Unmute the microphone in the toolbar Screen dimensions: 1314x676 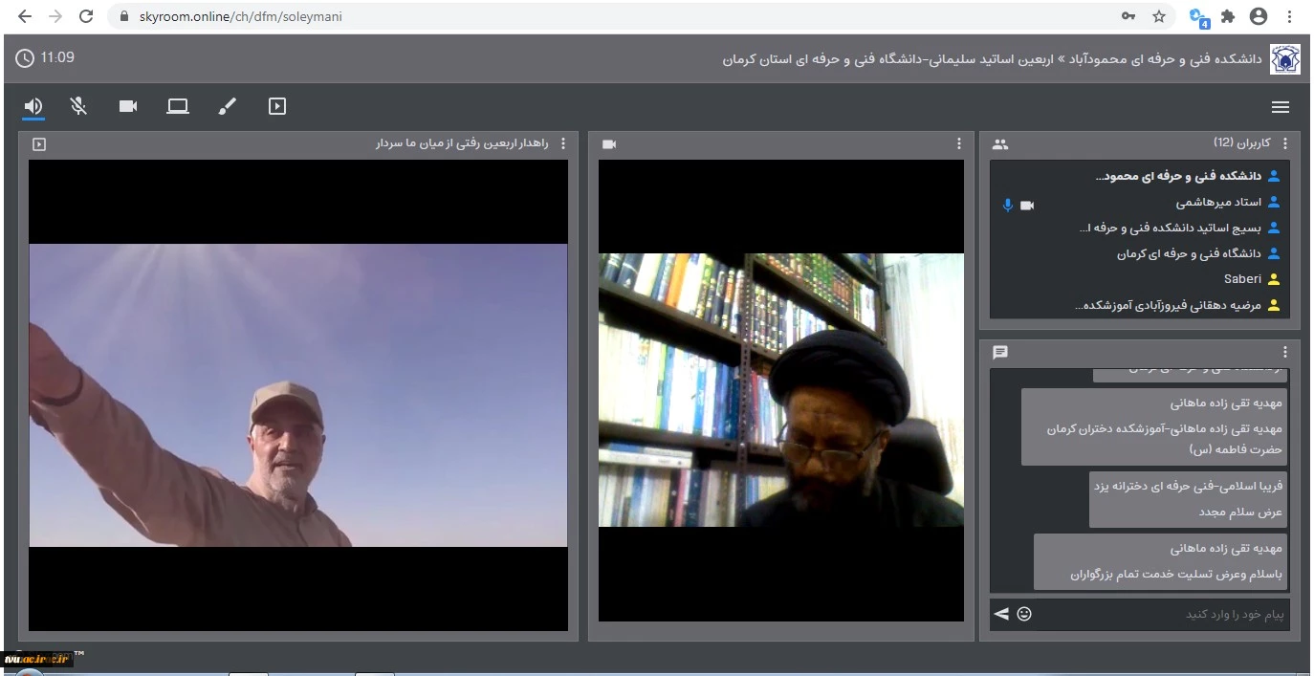79,106
